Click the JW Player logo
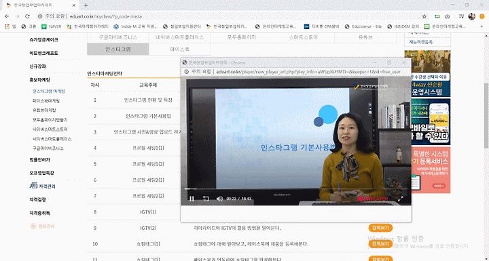This screenshot has width=489, height=261. pyautogui.click(x=373, y=199)
